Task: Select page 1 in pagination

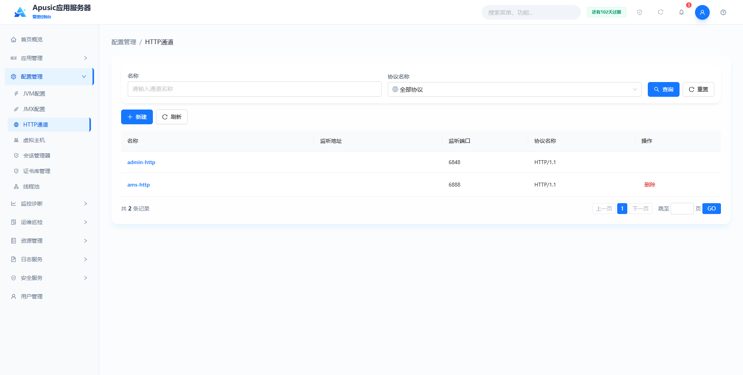Action: pyautogui.click(x=622, y=209)
